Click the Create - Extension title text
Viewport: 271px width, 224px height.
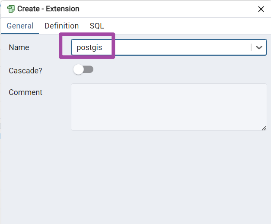[48, 9]
